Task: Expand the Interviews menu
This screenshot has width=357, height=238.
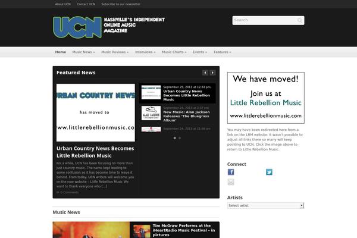Action: pos(145,52)
